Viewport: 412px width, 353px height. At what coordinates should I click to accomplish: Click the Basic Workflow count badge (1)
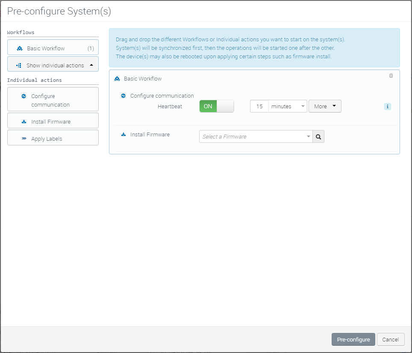point(91,48)
